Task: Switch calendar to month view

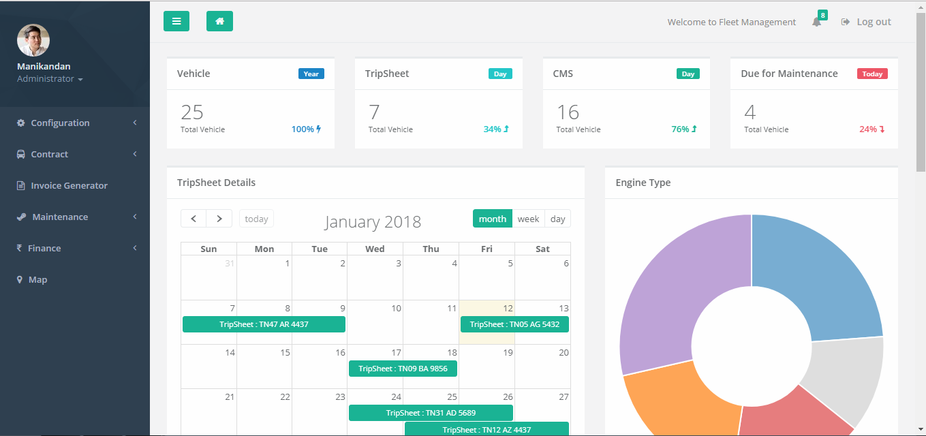Action: (492, 219)
